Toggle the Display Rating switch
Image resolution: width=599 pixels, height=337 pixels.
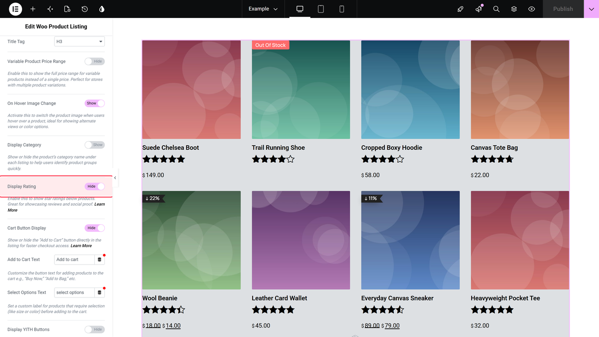tap(95, 186)
